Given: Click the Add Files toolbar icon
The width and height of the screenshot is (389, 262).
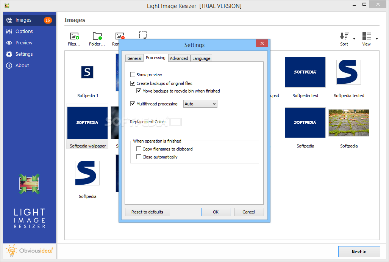Looking at the screenshot, I should (x=74, y=36).
